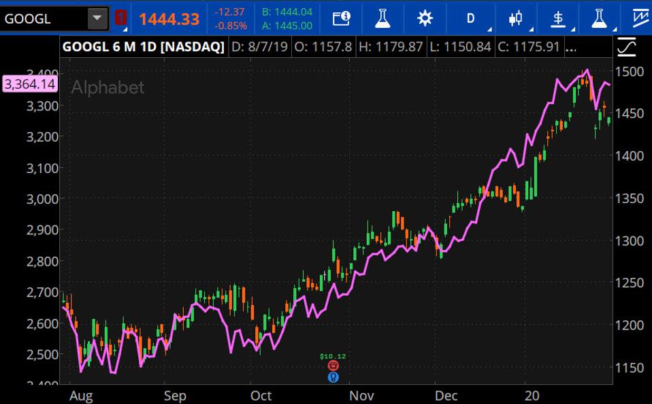Screen dimensions: 652x404
Task: Click the GOOGL 6 M 1D [NASDAQ] chart title
Action: (143, 46)
